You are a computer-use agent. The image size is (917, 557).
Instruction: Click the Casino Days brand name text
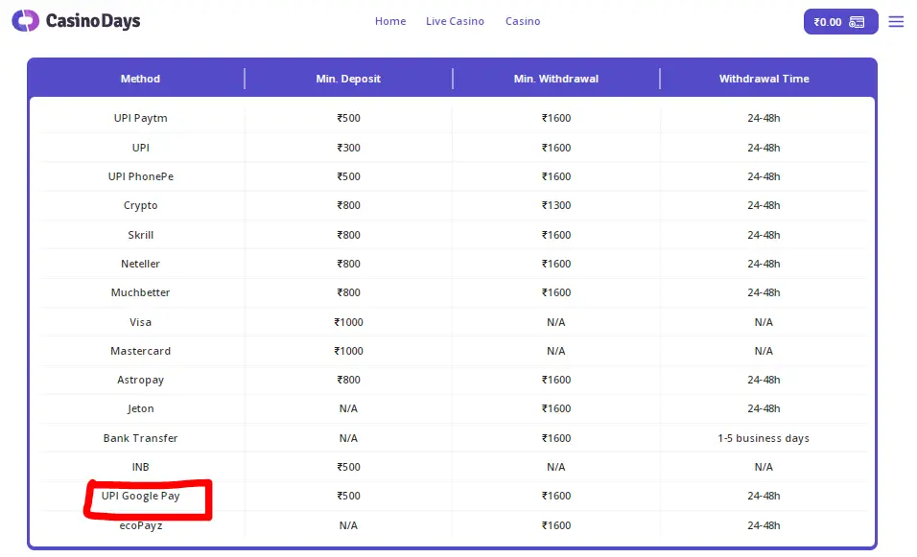(93, 21)
